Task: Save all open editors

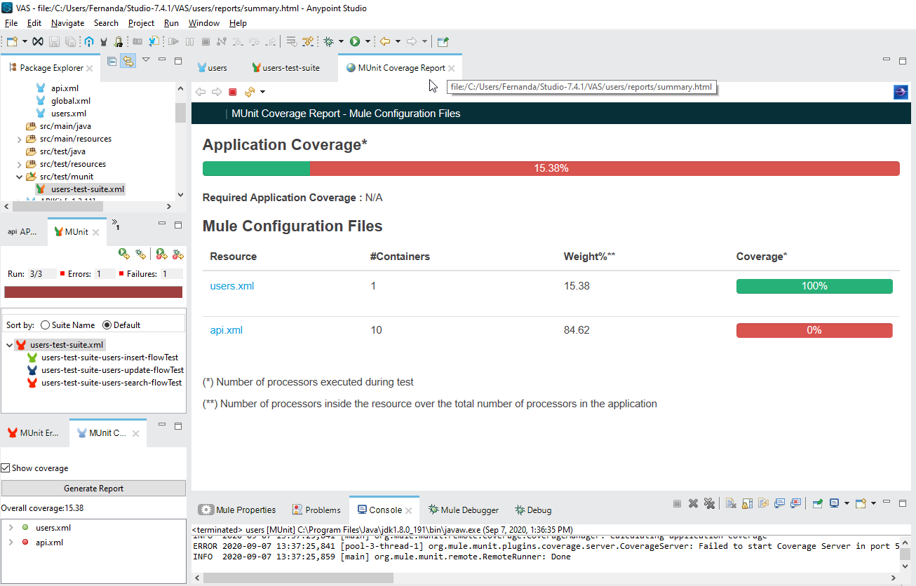Action: [71, 41]
